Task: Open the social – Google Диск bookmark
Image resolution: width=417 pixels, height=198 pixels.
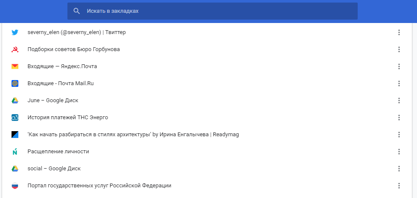Action: tap(54, 169)
